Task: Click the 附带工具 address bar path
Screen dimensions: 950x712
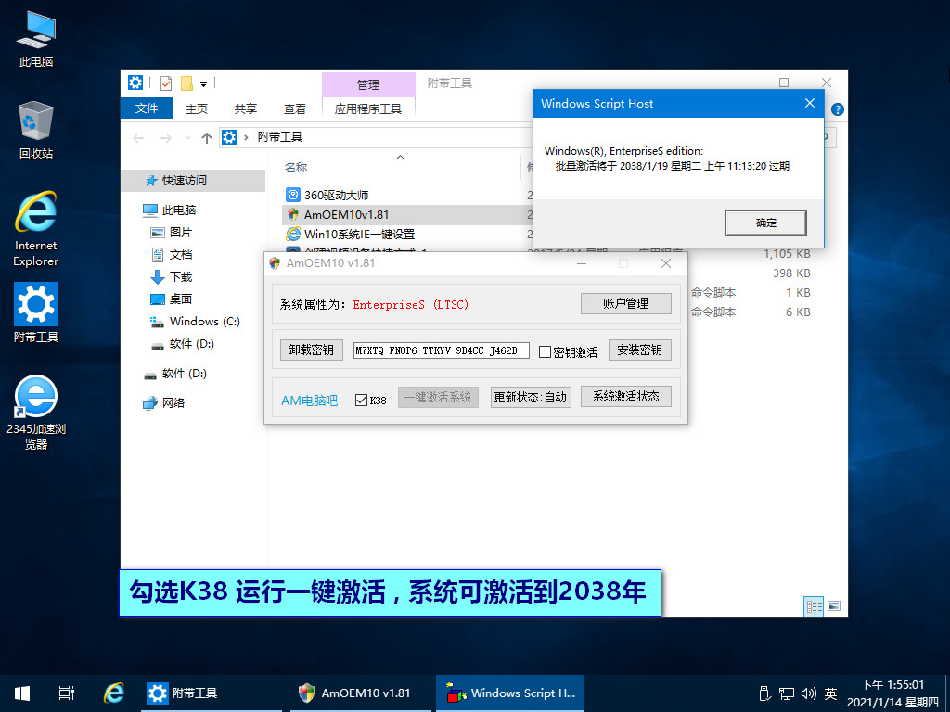Action: click(279, 137)
